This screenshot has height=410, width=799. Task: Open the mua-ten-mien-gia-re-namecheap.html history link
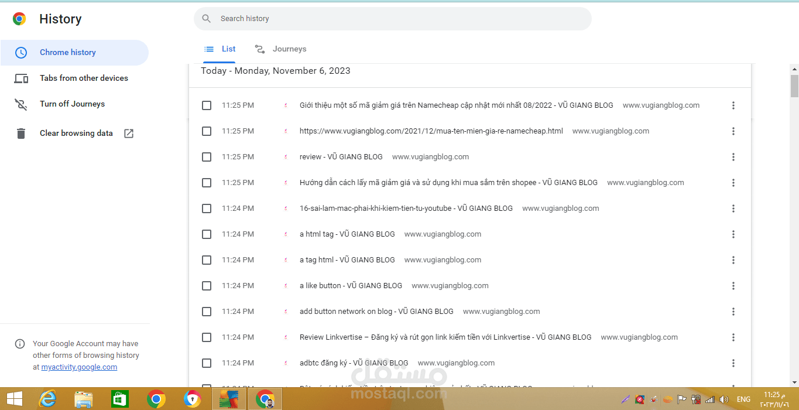tap(431, 131)
